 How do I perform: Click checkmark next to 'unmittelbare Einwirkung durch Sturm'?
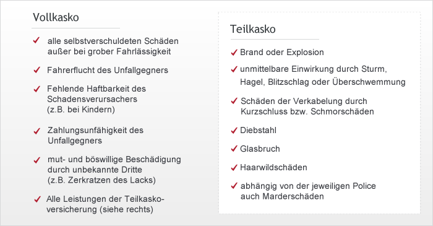[x=234, y=69]
